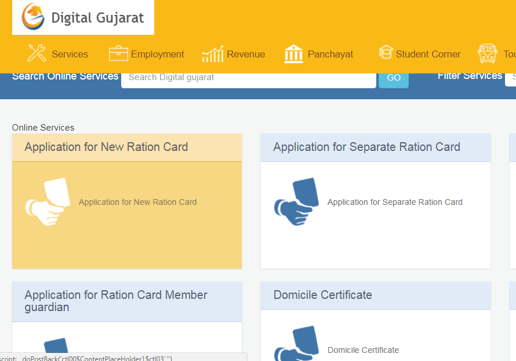Click the Student Corner cap icon
516x361 pixels.
pyautogui.click(x=386, y=52)
